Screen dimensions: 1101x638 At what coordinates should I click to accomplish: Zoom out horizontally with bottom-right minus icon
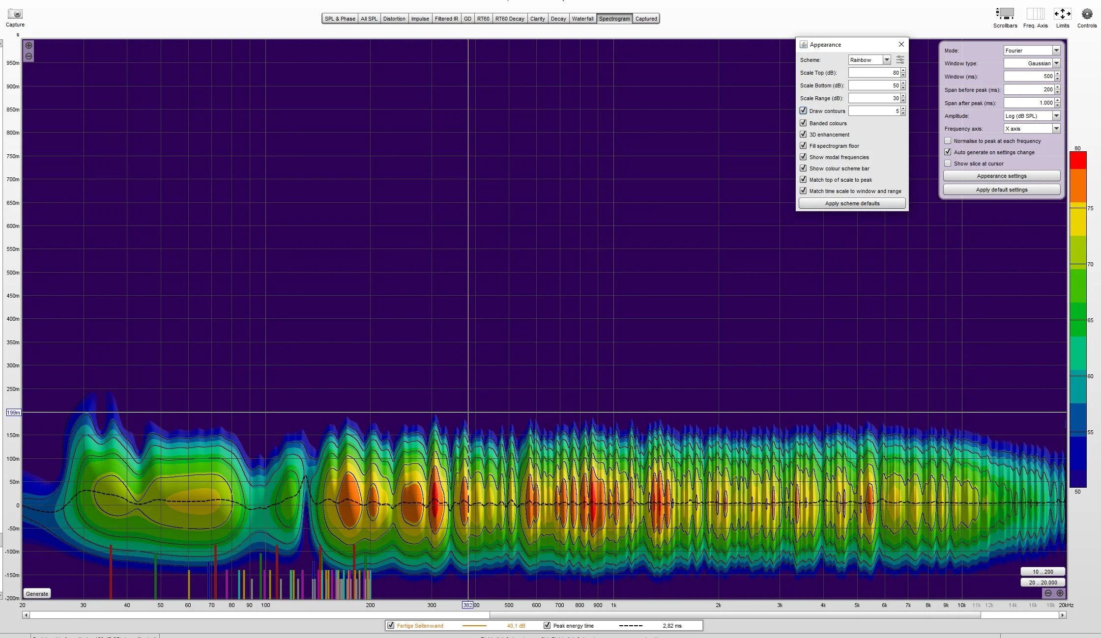pos(1048,593)
